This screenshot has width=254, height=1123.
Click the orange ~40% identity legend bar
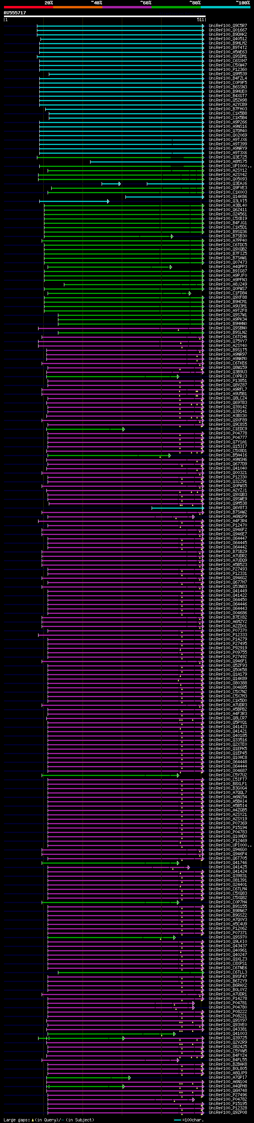point(78,7)
